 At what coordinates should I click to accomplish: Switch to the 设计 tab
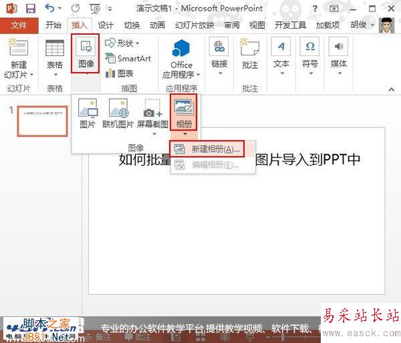tap(106, 25)
